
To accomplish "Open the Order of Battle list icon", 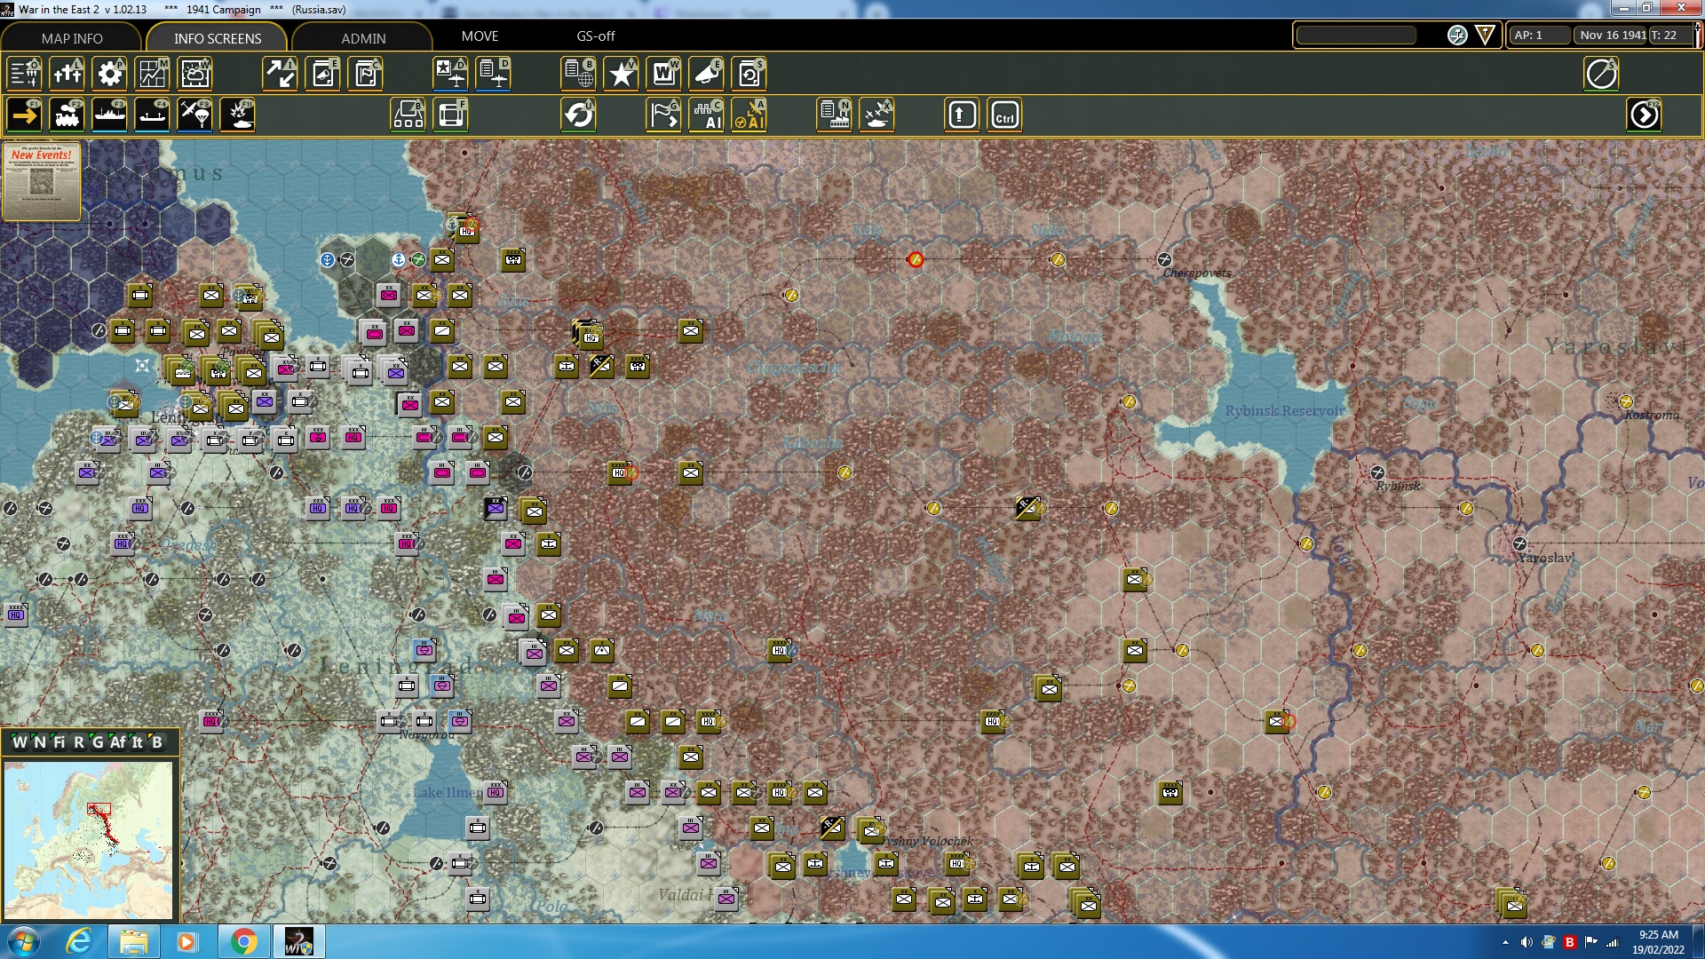I will point(24,74).
